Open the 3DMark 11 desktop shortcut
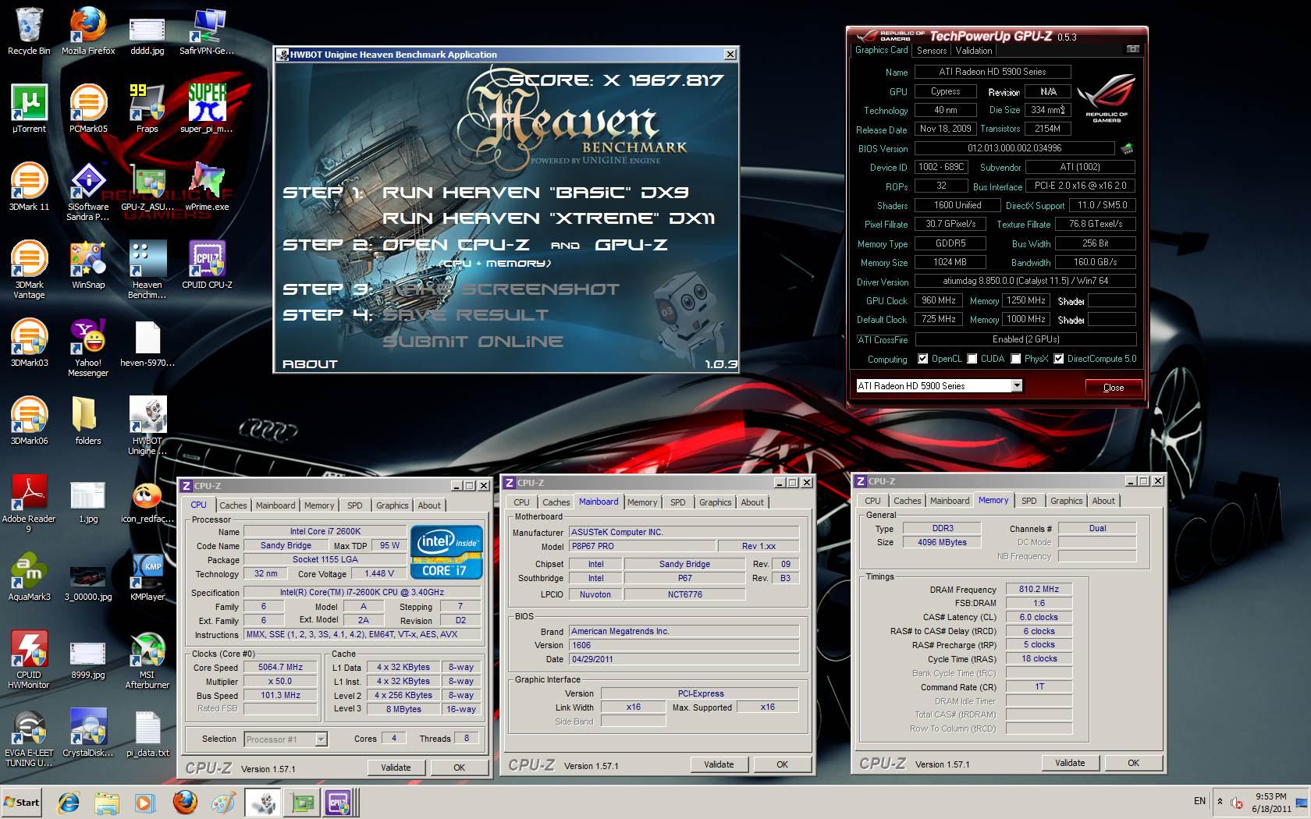 [x=29, y=187]
